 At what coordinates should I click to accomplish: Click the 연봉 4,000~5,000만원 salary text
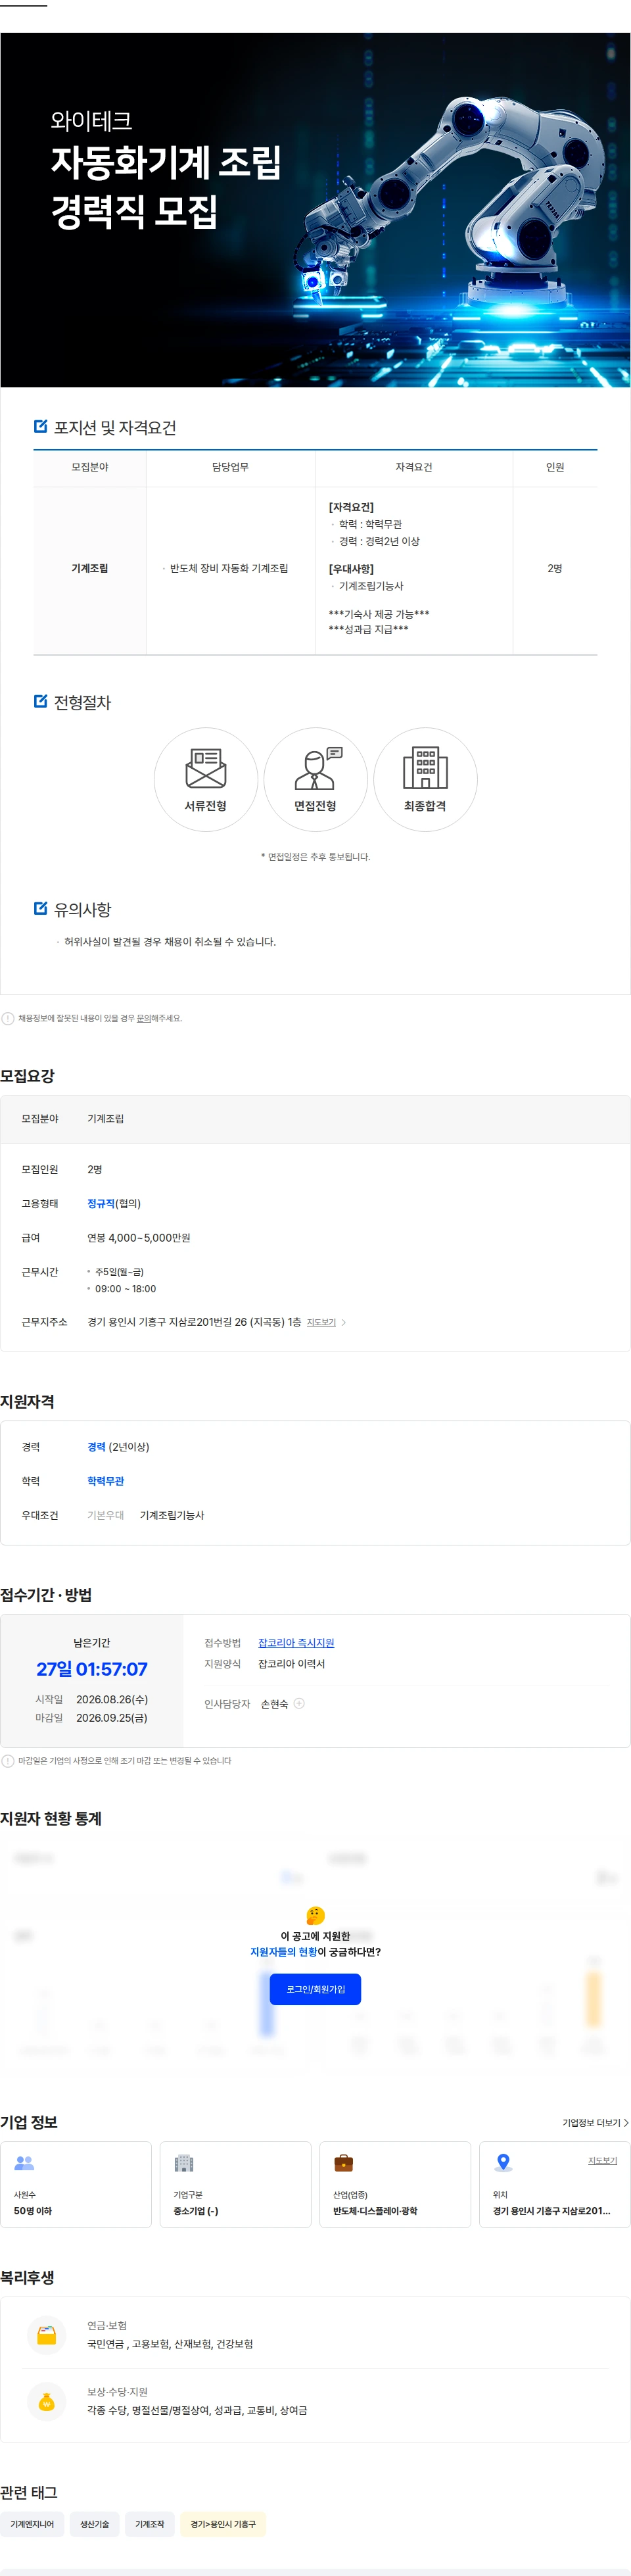click(138, 1238)
